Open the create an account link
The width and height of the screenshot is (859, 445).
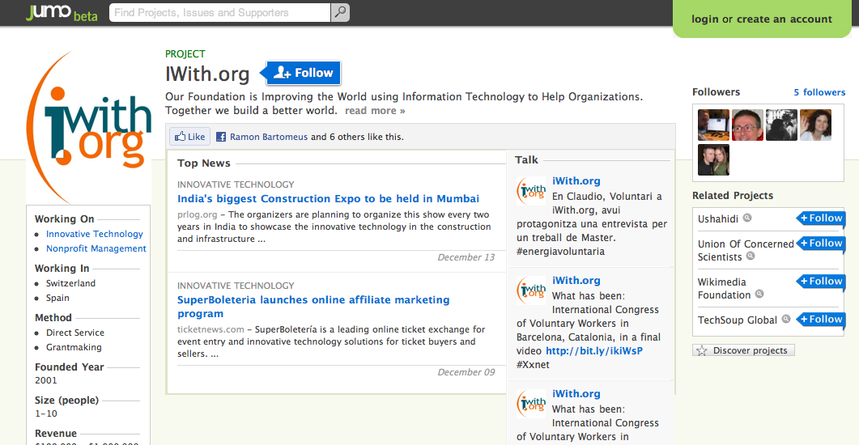784,19
